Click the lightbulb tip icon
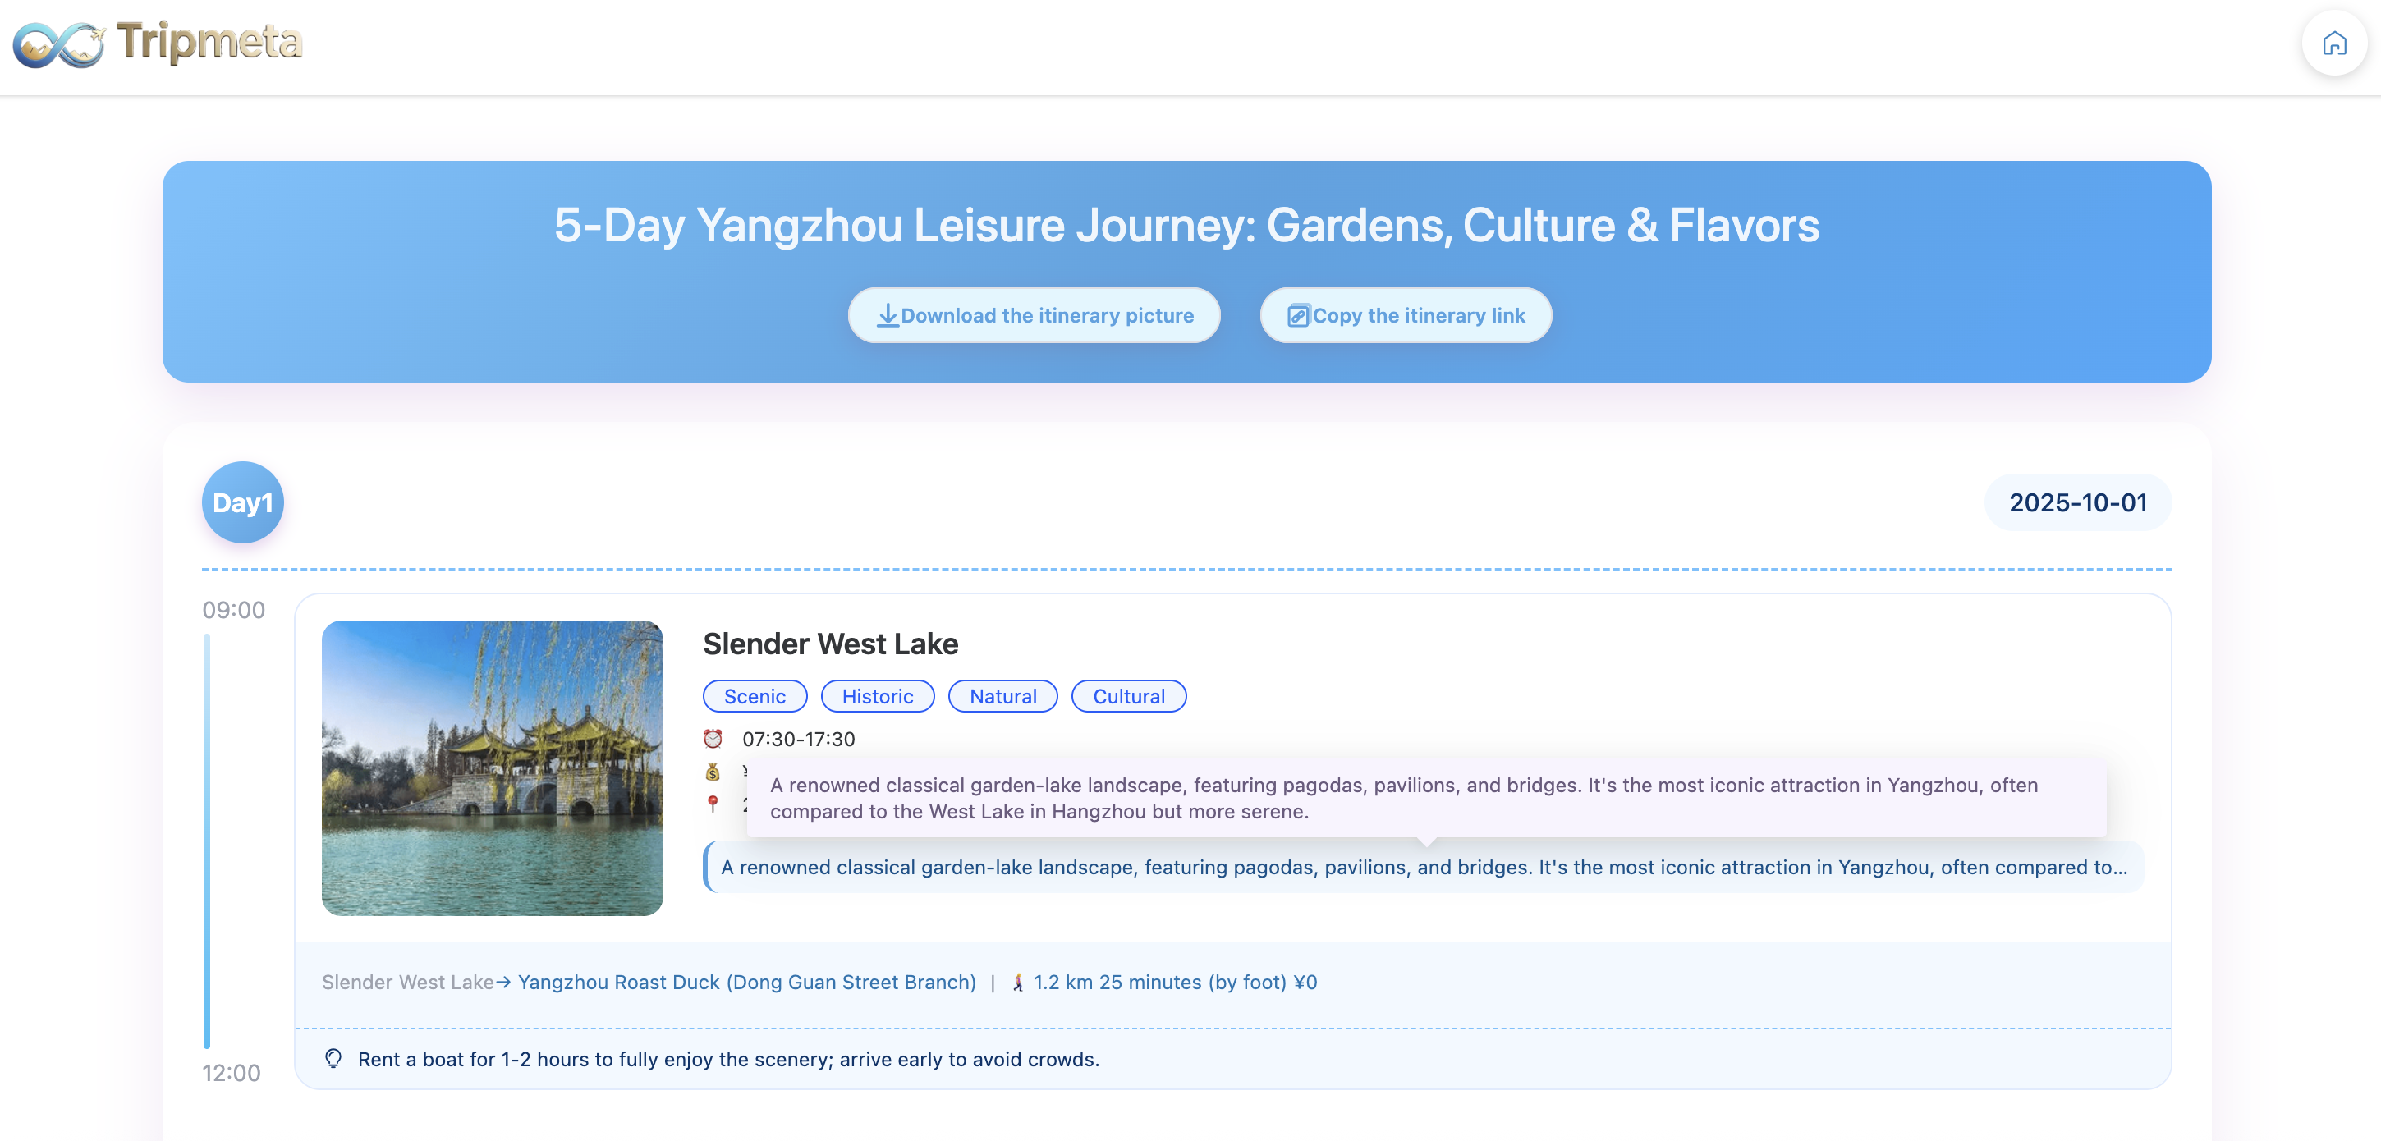This screenshot has width=2381, height=1141. (333, 1059)
